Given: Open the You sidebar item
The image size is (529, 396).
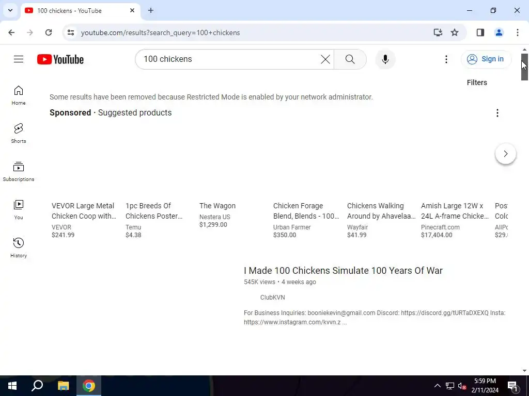Looking at the screenshot, I should [19, 209].
